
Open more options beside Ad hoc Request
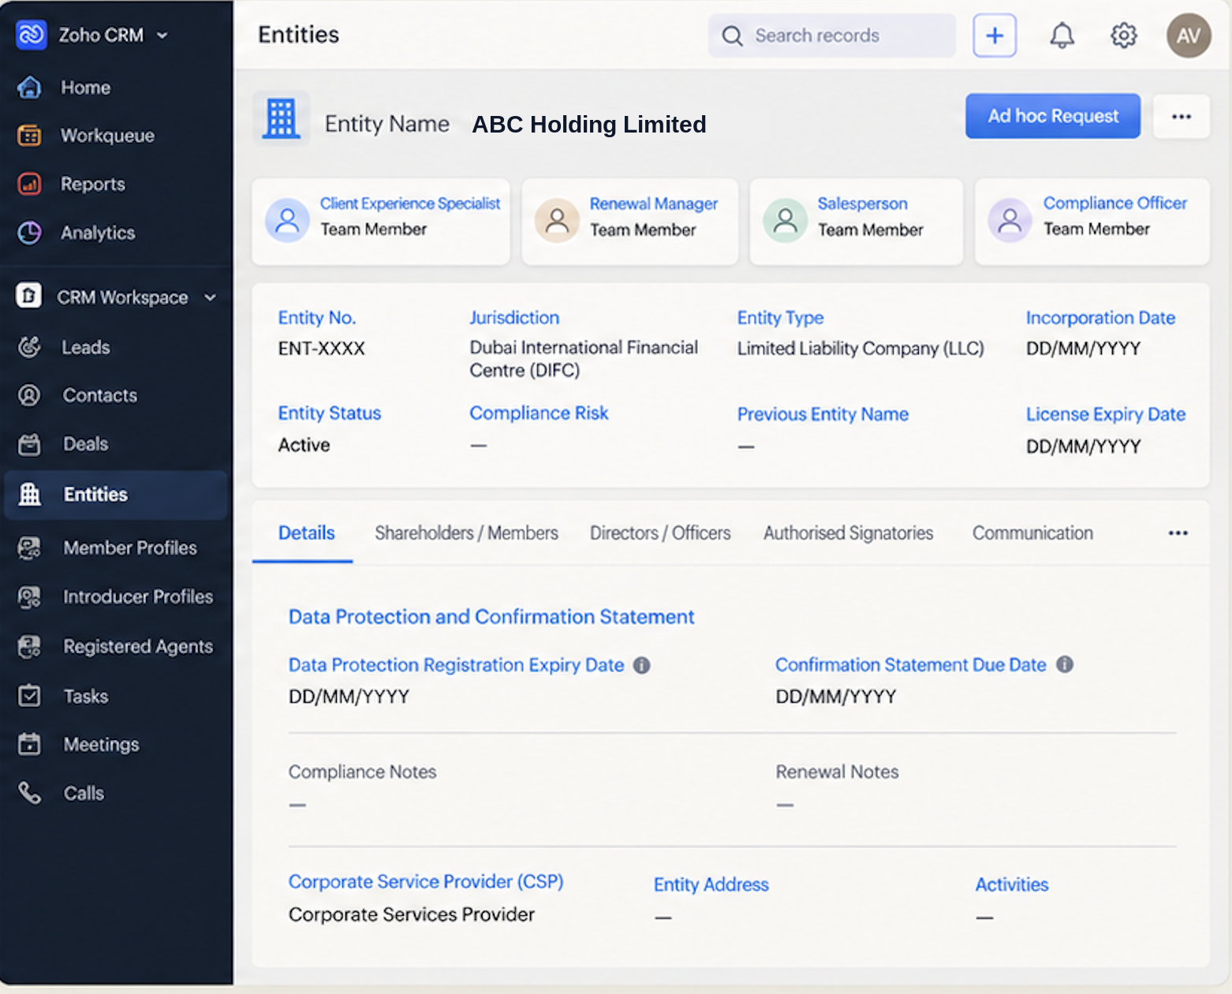(1182, 117)
